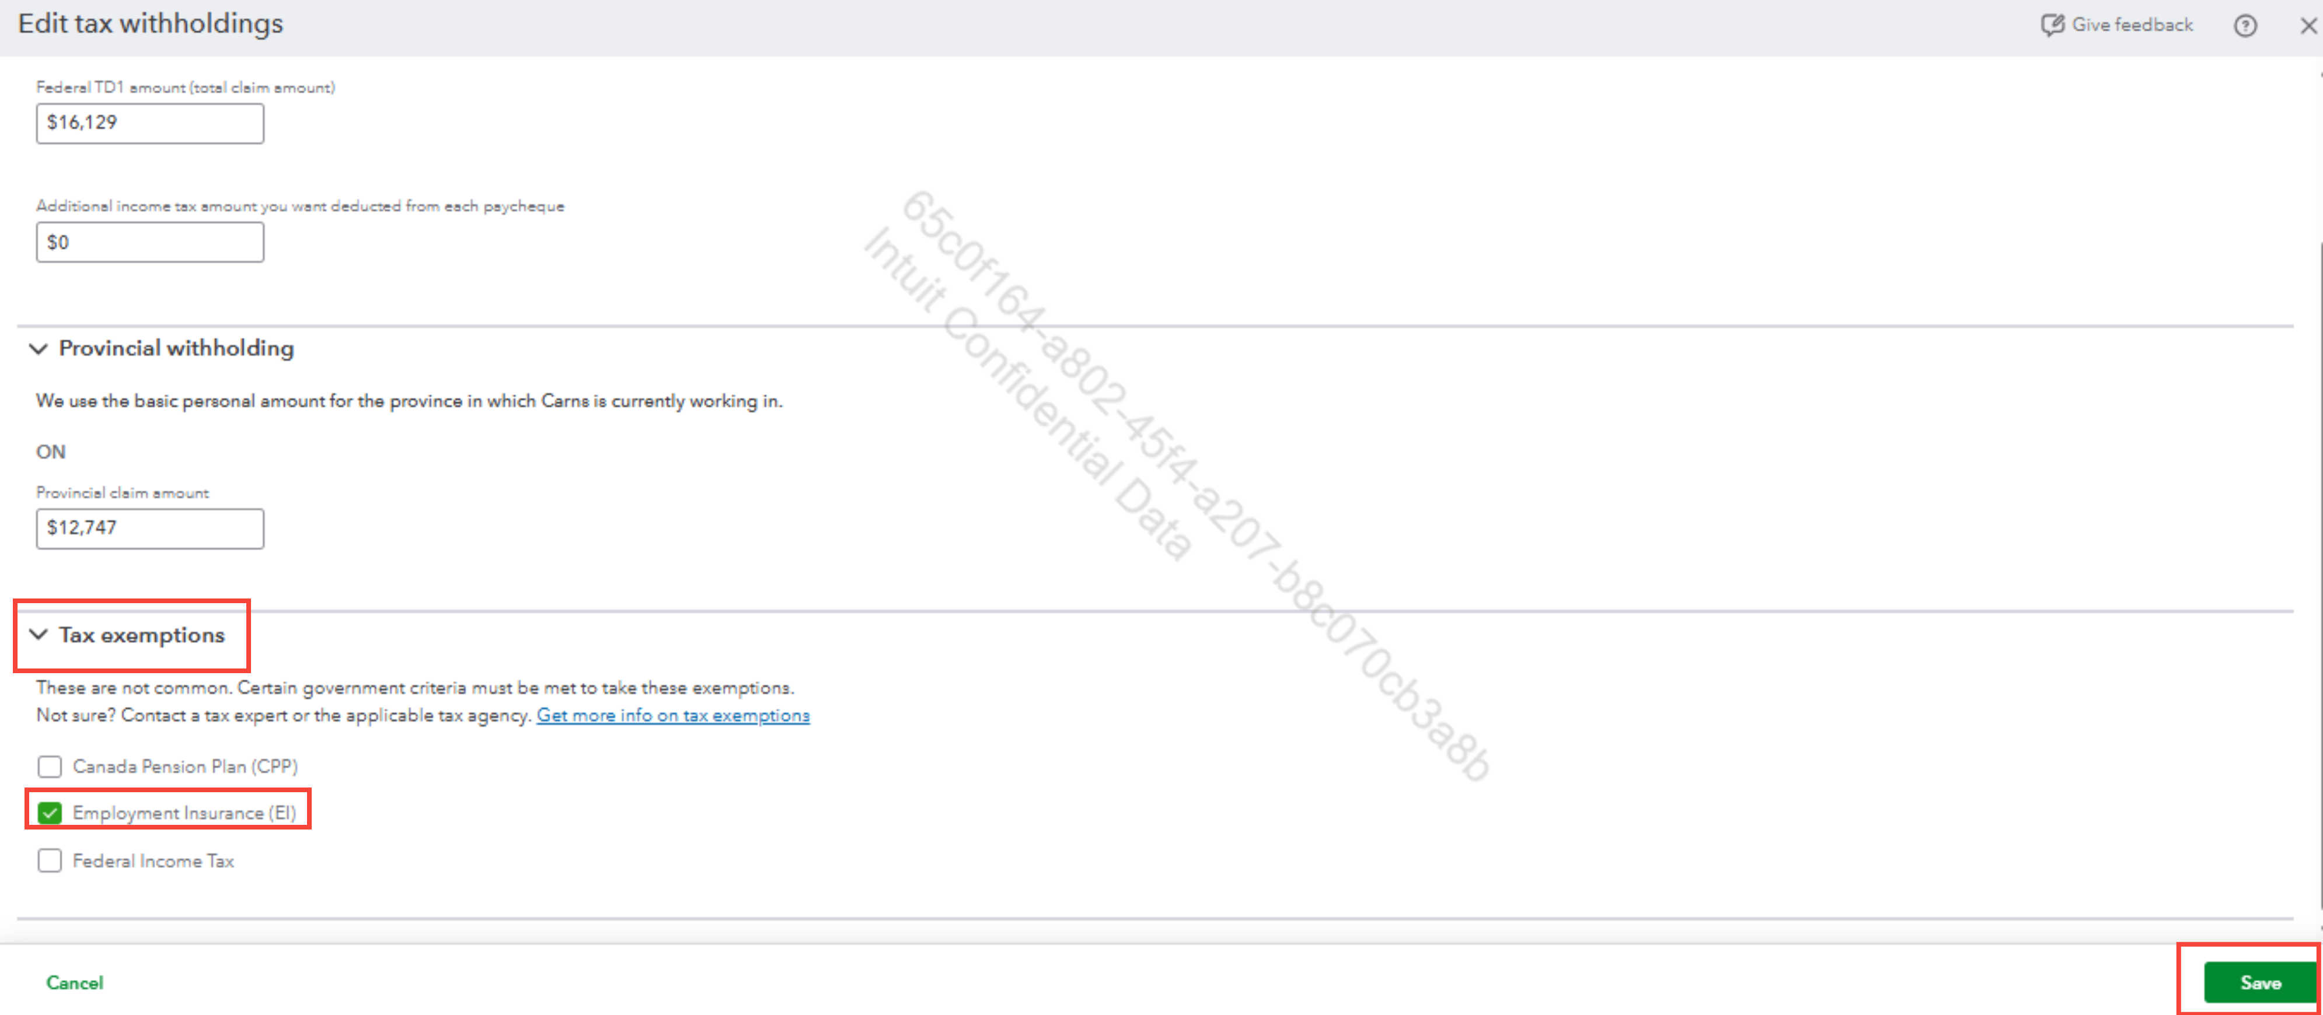The image size is (2323, 1015).
Task: Click the Employment Insurance (EI) label text
Action: pos(184,813)
